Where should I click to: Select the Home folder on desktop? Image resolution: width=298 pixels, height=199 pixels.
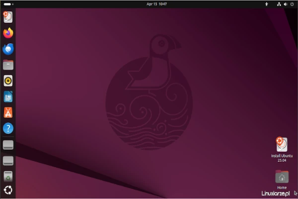[x=282, y=177]
